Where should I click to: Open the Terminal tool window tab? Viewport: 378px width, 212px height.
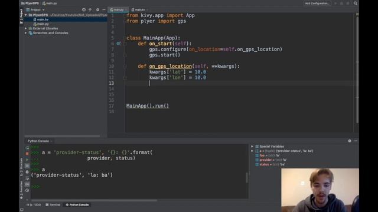point(53,205)
